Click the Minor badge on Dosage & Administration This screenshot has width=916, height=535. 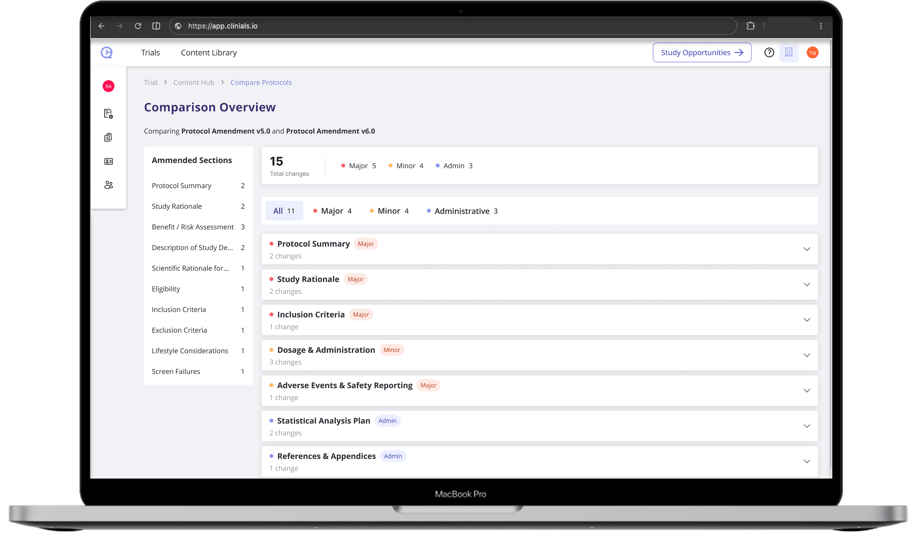tap(392, 350)
